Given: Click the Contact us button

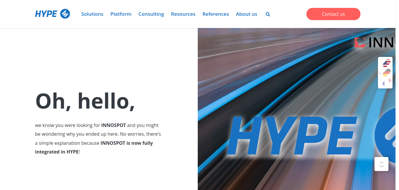Looking at the screenshot, I should tap(333, 14).
